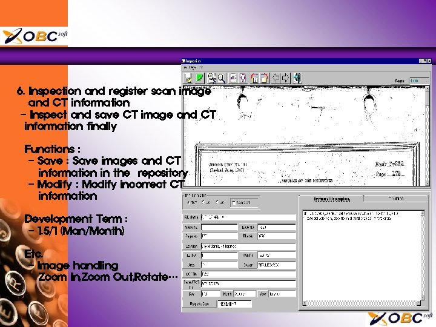Go to next page with right arrow
Image resolution: width=436 pixels, height=327 pixels.
point(286,78)
